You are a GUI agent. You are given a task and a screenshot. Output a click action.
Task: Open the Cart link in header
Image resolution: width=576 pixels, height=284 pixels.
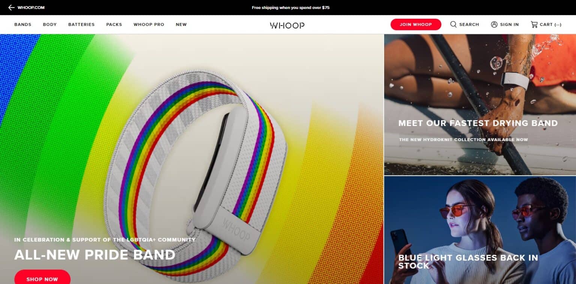550,24
